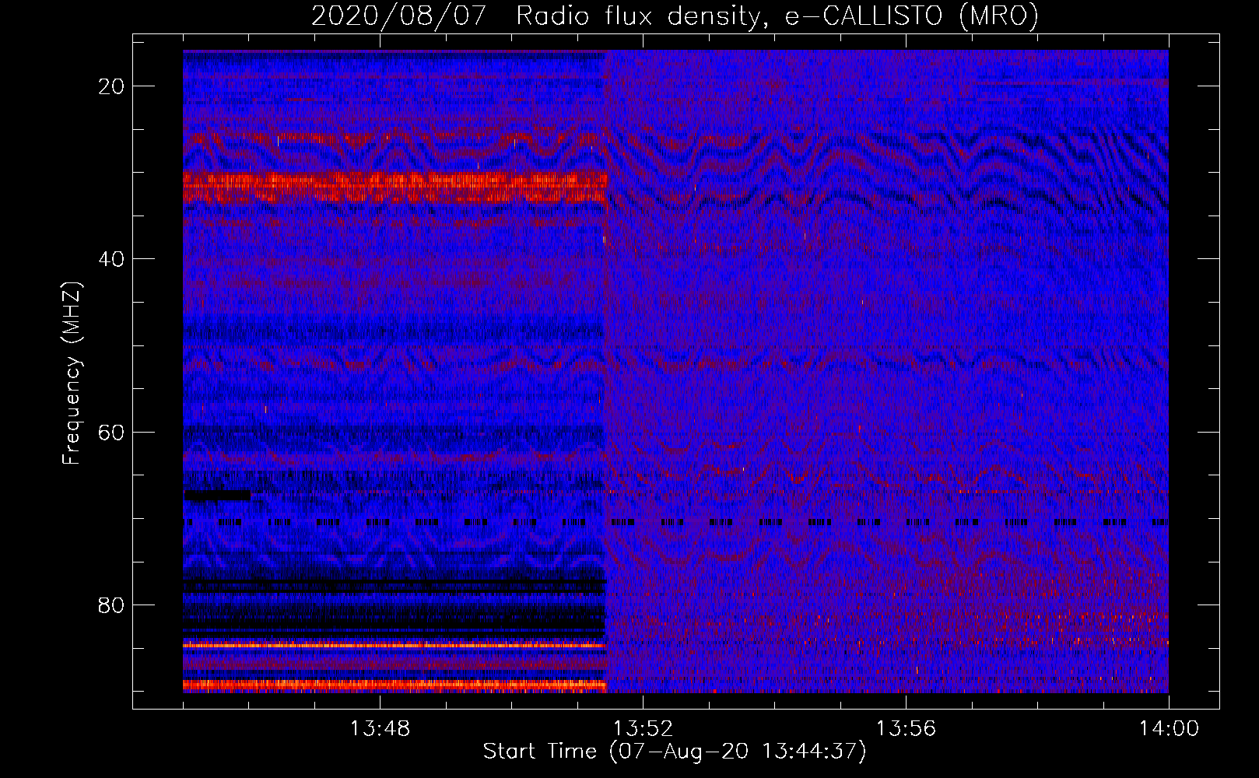
Task: Click the 13:52 time tick label
Action: [x=643, y=729]
